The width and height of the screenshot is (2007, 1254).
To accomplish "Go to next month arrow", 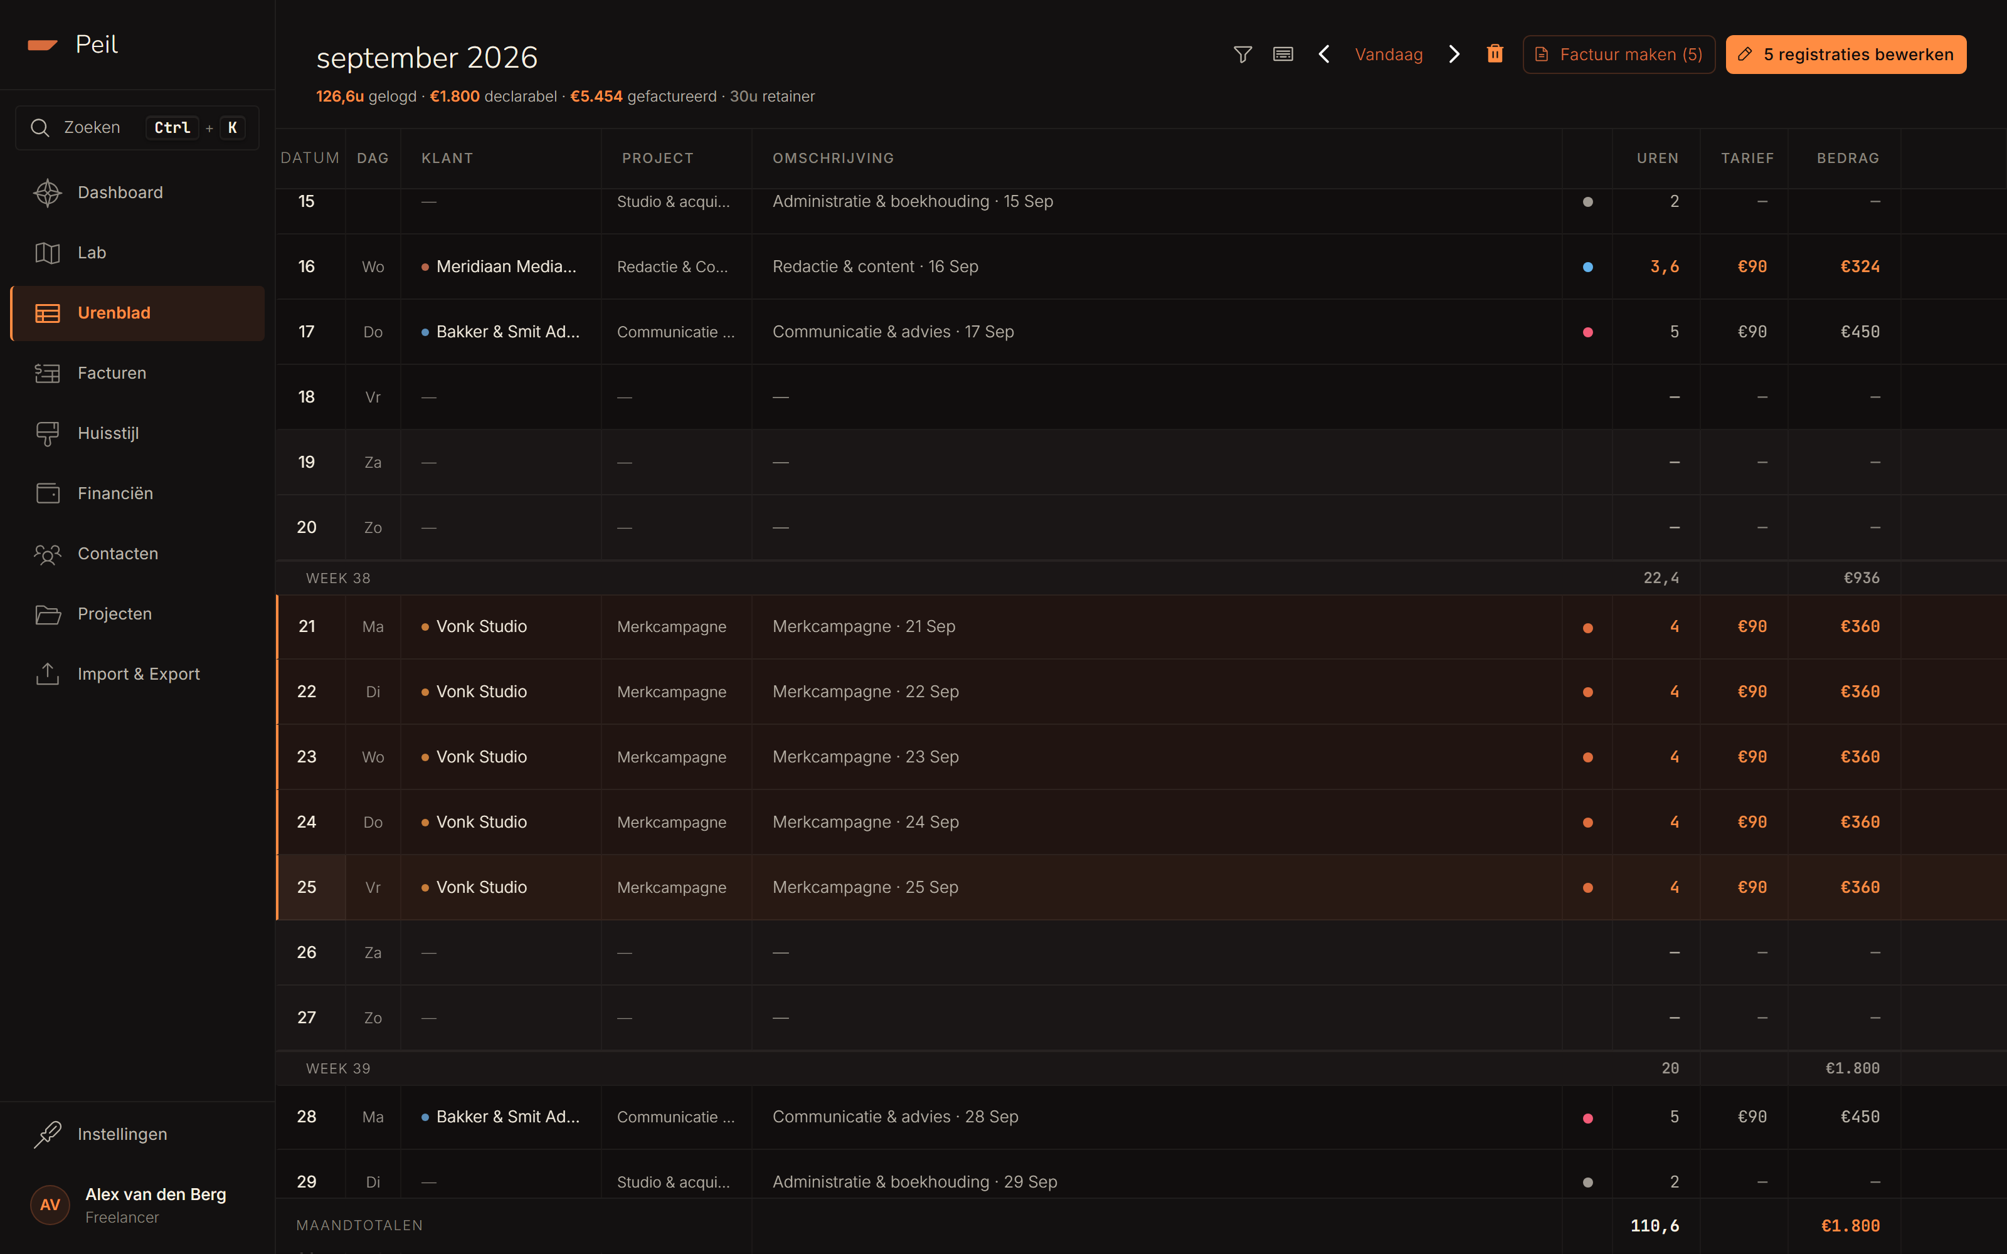I will 1454,55.
